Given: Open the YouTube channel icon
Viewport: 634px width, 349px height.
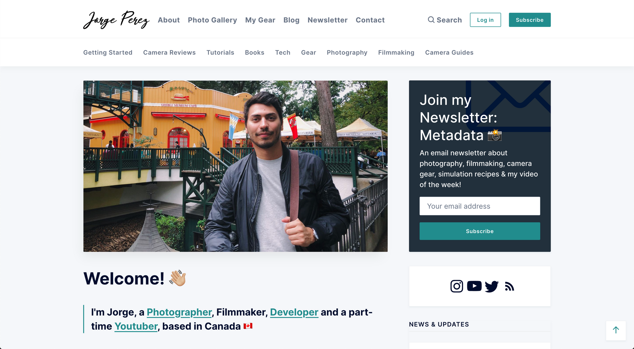Looking at the screenshot, I should coord(474,286).
